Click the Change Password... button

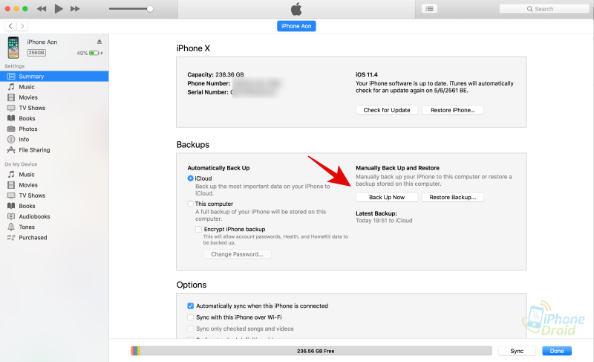(x=237, y=254)
